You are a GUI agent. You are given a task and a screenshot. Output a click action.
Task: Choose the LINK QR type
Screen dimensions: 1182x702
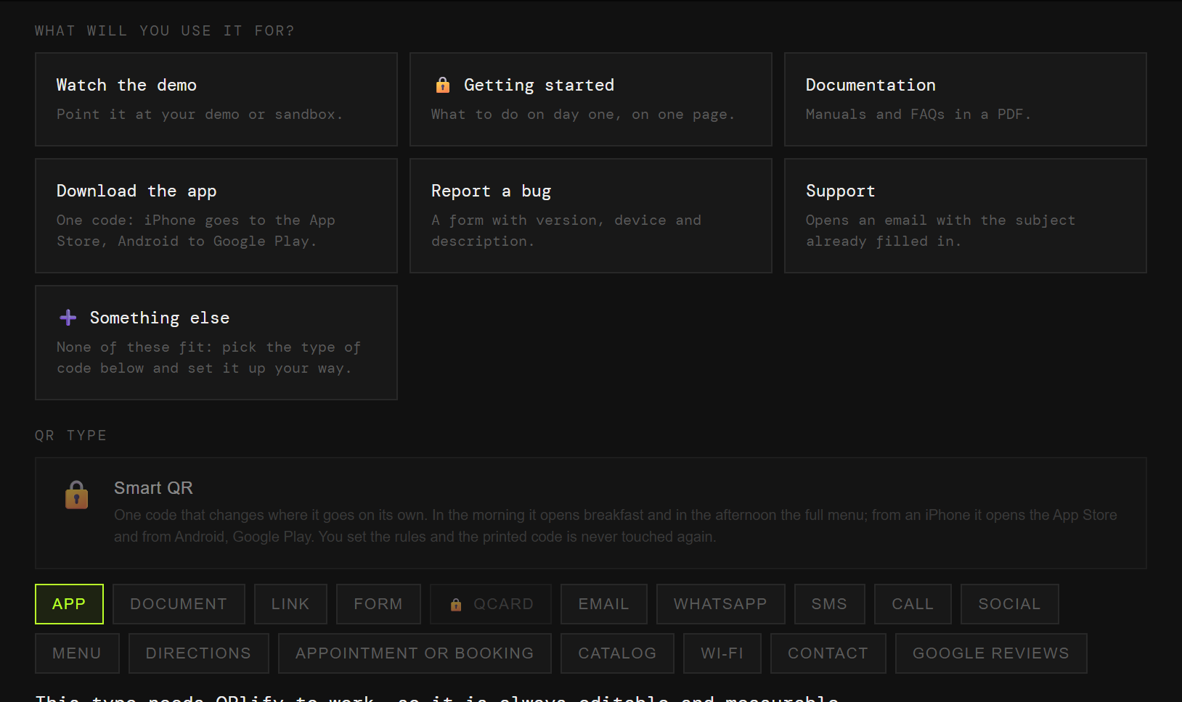[x=290, y=604]
